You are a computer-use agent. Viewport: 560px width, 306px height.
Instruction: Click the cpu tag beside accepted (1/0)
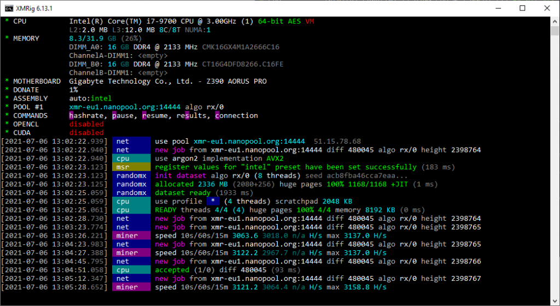pos(131,269)
